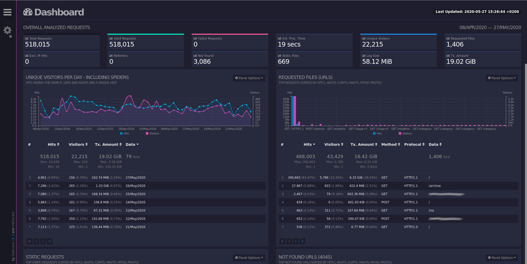Go to last page of requested files table

click(302, 241)
